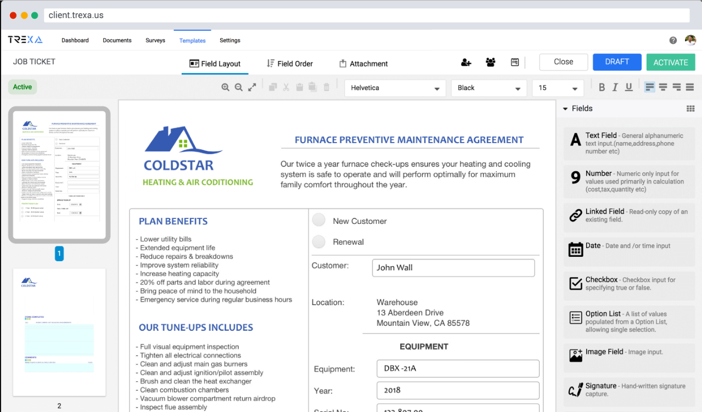Open the Templates menu
This screenshot has height=412, width=702.
(x=193, y=41)
